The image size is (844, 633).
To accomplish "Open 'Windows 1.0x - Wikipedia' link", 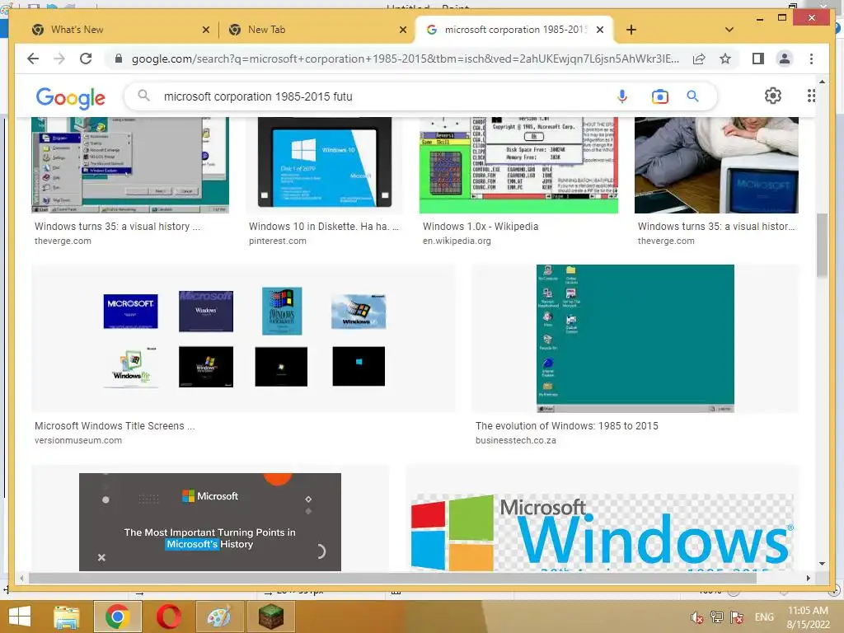I will click(x=481, y=227).
